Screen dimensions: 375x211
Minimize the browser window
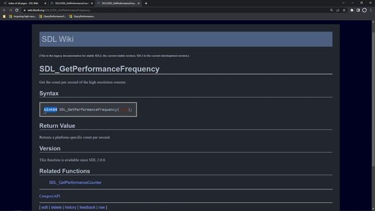tap(352, 3)
